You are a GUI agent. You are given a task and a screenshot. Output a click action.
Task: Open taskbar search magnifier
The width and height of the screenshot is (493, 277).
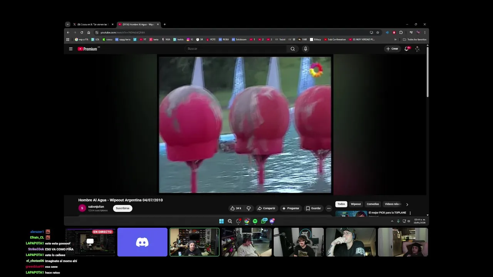(230, 221)
